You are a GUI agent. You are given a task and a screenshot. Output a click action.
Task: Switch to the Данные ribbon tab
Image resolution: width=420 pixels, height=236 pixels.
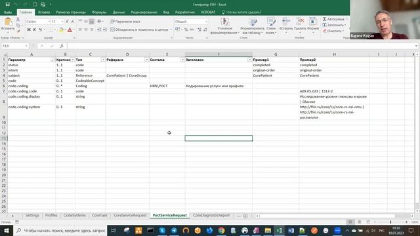point(119,12)
